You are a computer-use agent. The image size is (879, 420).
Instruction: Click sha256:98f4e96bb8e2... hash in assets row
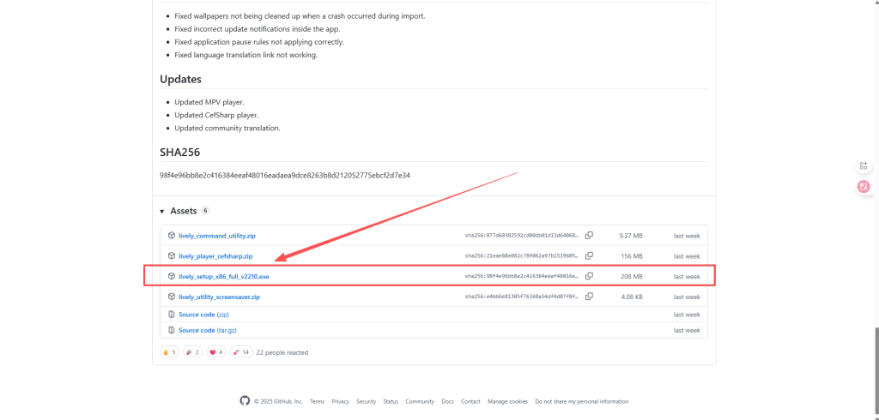[x=521, y=277]
